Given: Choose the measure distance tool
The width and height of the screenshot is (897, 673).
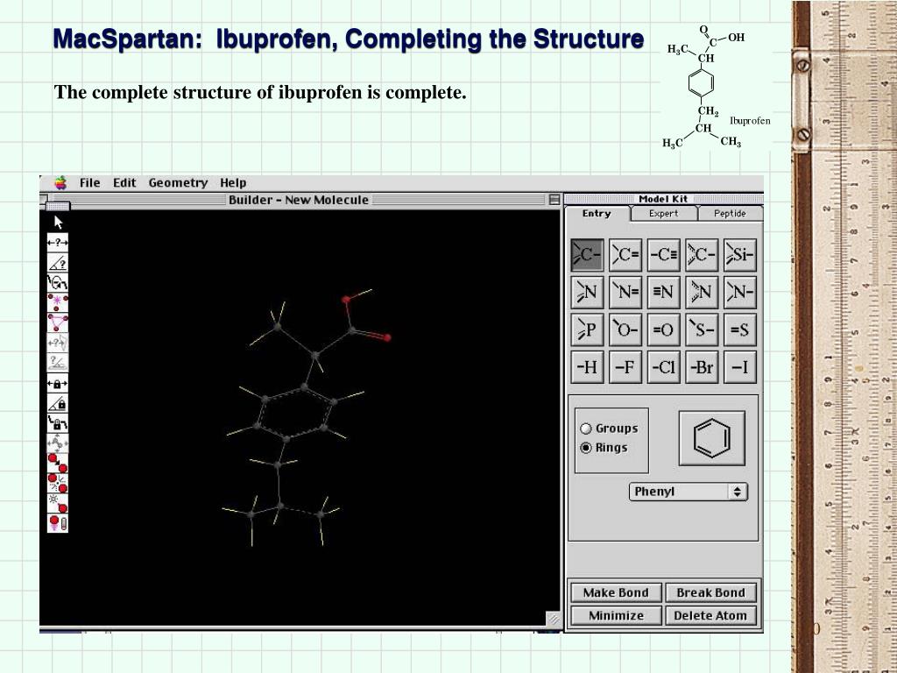Looking at the screenshot, I should click(x=58, y=243).
